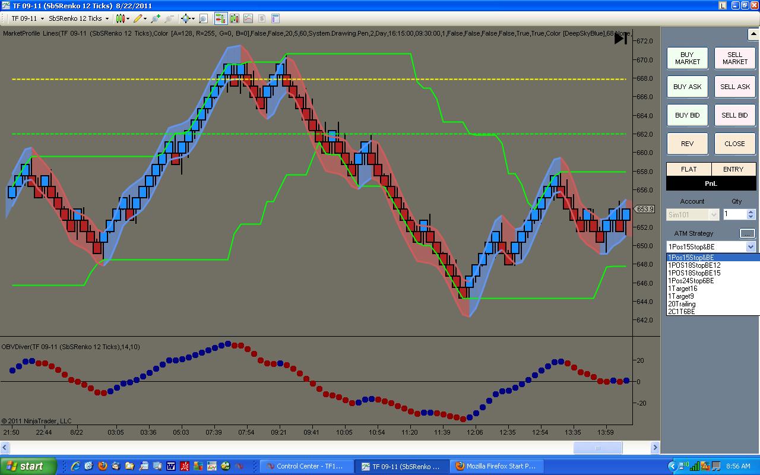Select 1Pos24Stop6BE strategy
This screenshot has width=760, height=475.
pos(712,281)
